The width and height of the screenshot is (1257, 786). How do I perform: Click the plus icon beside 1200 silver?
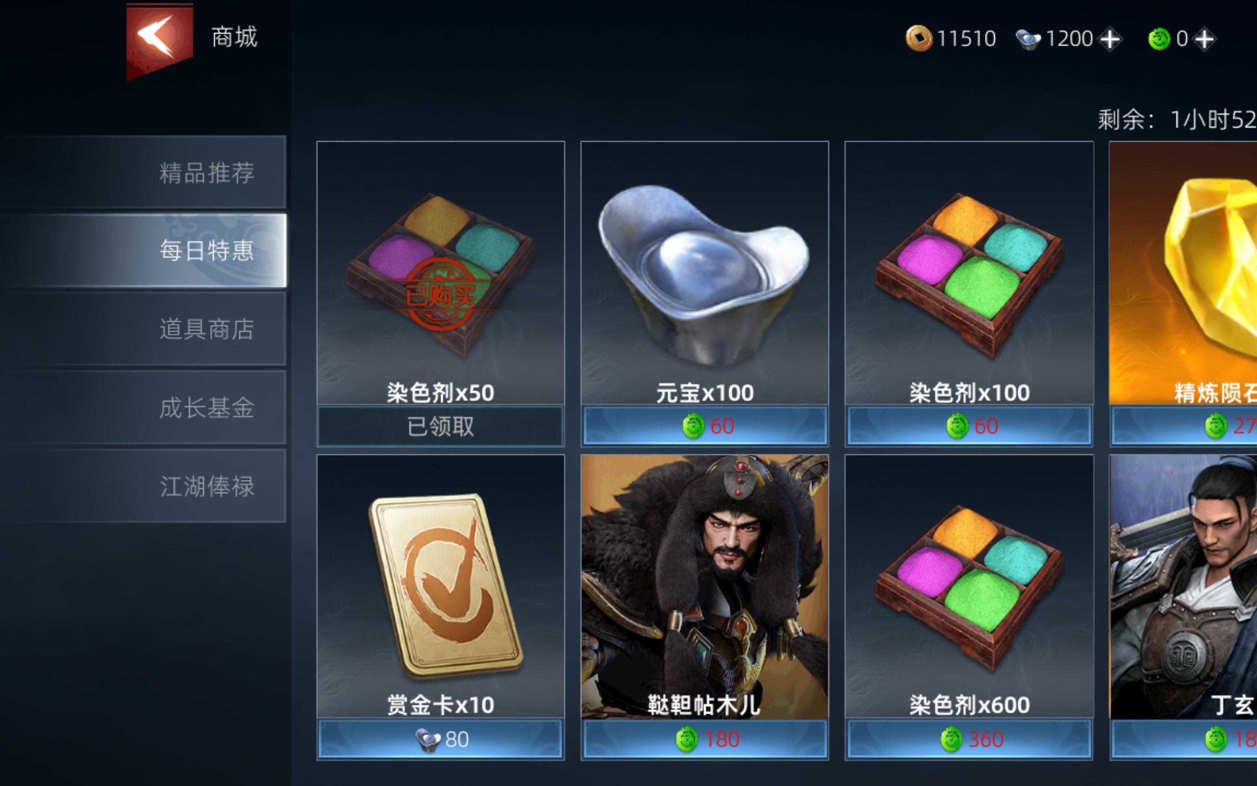pos(1110,39)
